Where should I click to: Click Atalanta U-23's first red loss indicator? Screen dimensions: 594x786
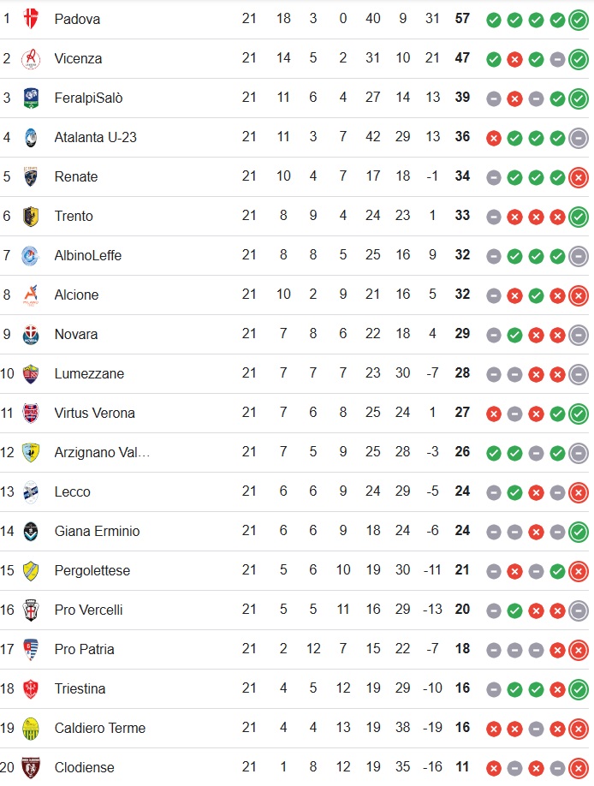pyautogui.click(x=494, y=139)
